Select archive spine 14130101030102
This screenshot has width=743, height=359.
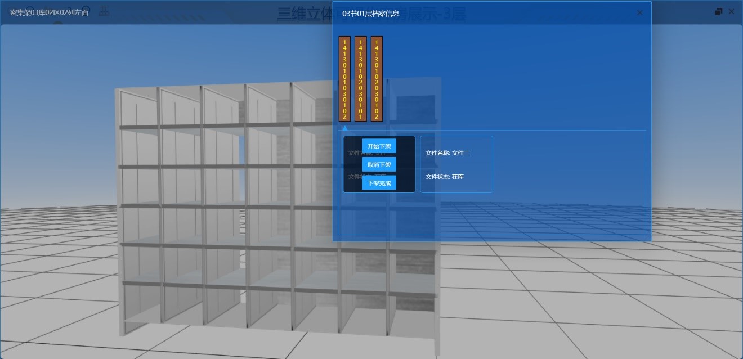click(x=344, y=79)
